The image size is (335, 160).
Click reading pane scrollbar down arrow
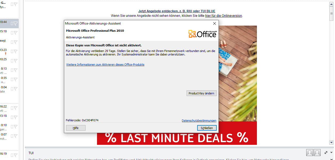pyautogui.click(x=332, y=142)
